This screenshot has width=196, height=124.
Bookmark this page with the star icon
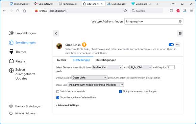point(125,11)
